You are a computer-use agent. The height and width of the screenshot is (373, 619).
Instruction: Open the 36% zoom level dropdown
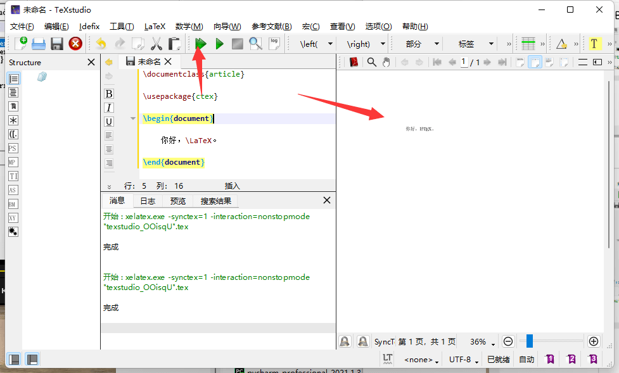pos(482,342)
